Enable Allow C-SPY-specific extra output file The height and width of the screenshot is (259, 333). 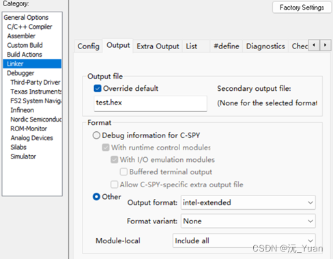pyautogui.click(x=115, y=185)
